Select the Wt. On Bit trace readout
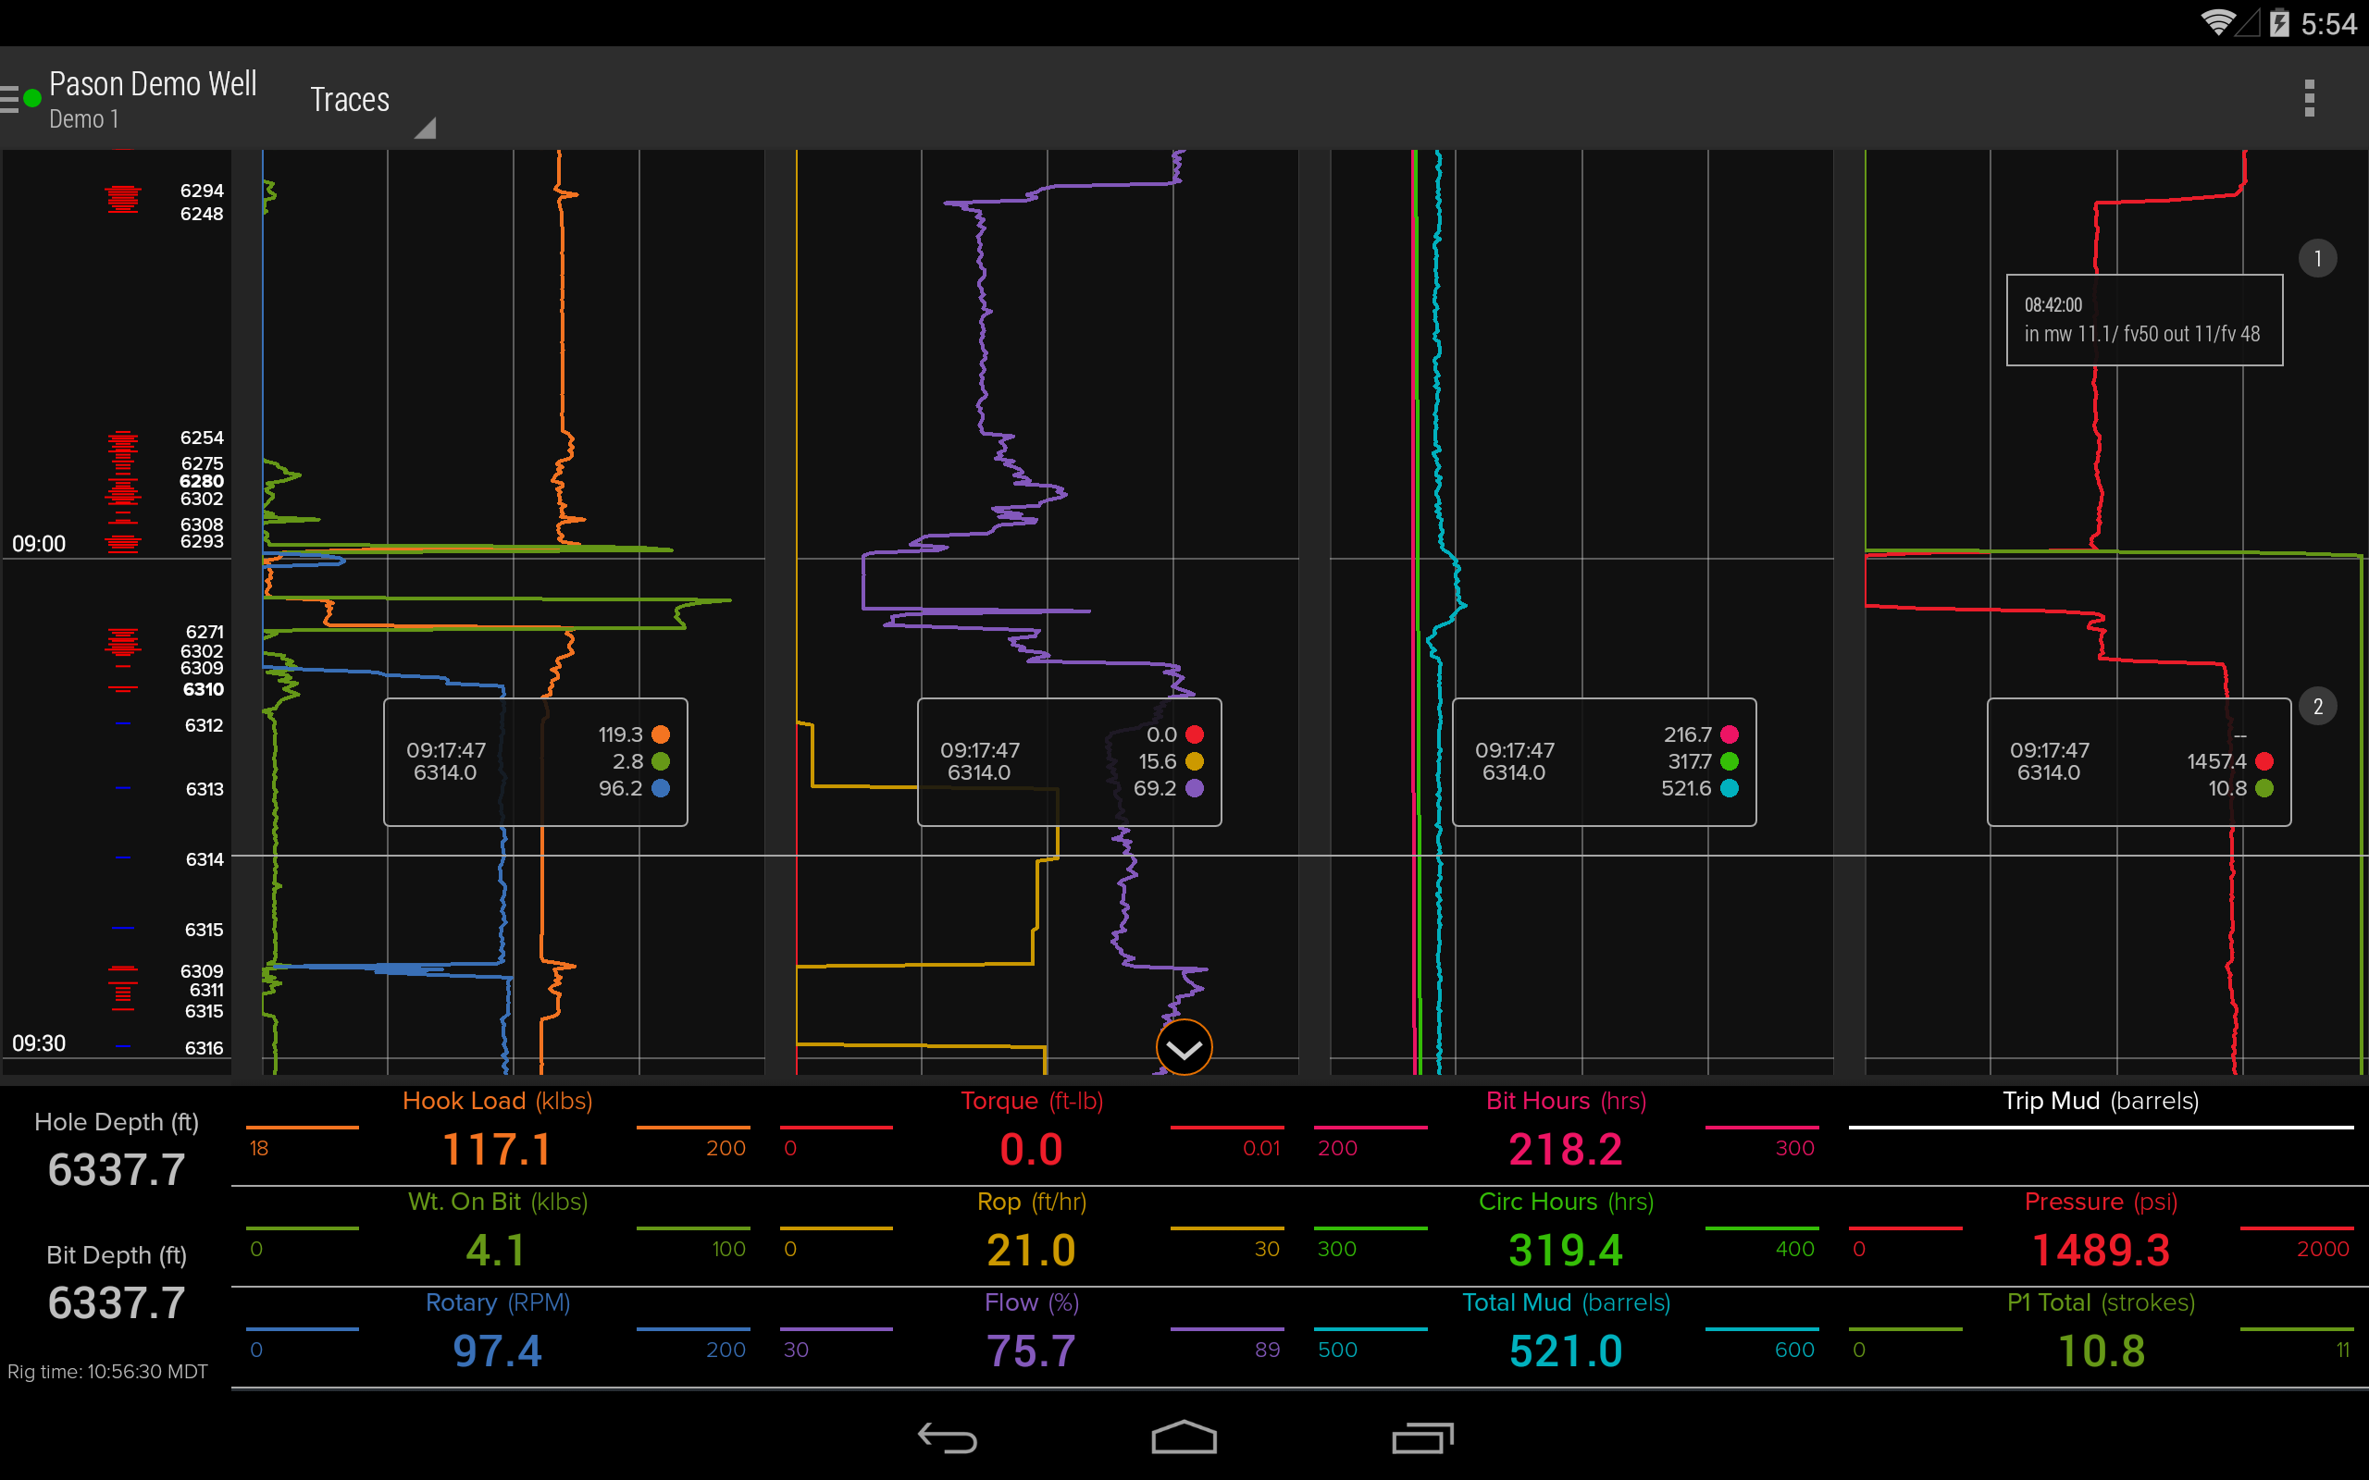This screenshot has width=2369, height=1480. click(497, 1235)
